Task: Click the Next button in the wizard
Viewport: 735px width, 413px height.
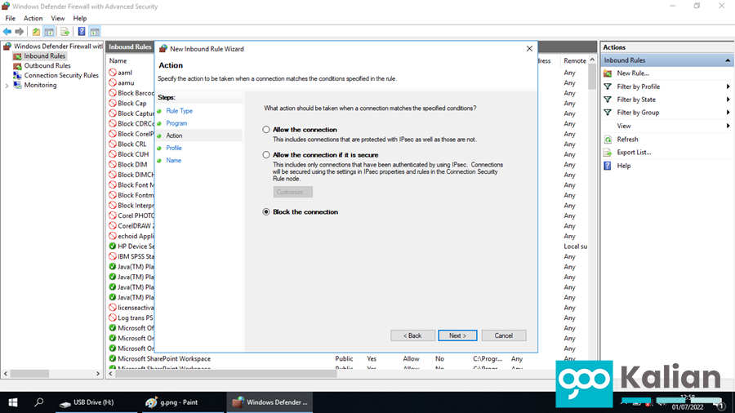Action: (x=457, y=335)
